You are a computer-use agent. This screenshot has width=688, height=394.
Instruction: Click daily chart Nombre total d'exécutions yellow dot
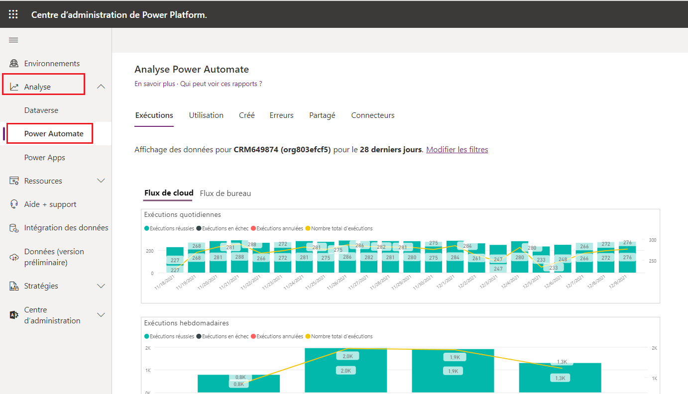point(308,229)
